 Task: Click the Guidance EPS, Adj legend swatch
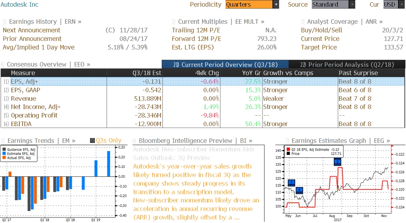click(x=4, y=150)
